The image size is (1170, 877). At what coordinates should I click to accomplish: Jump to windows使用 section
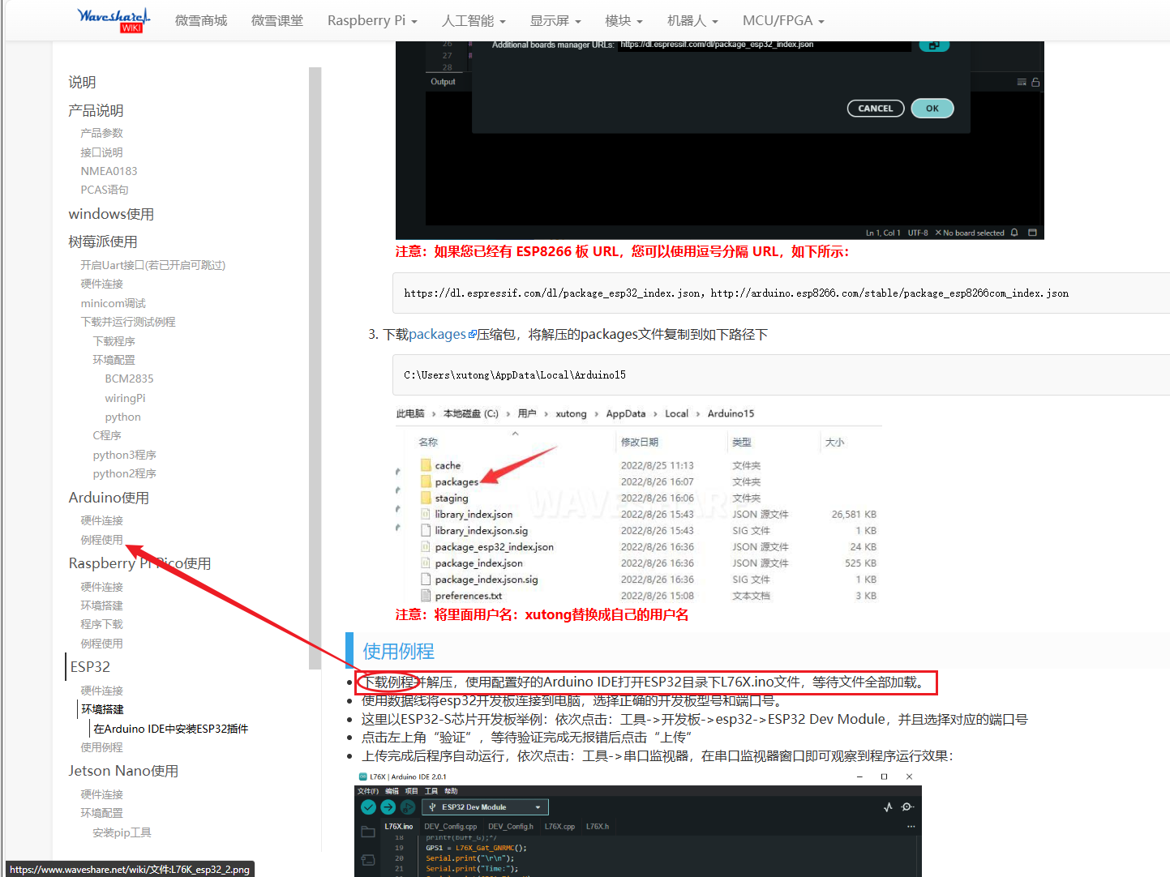(x=111, y=214)
